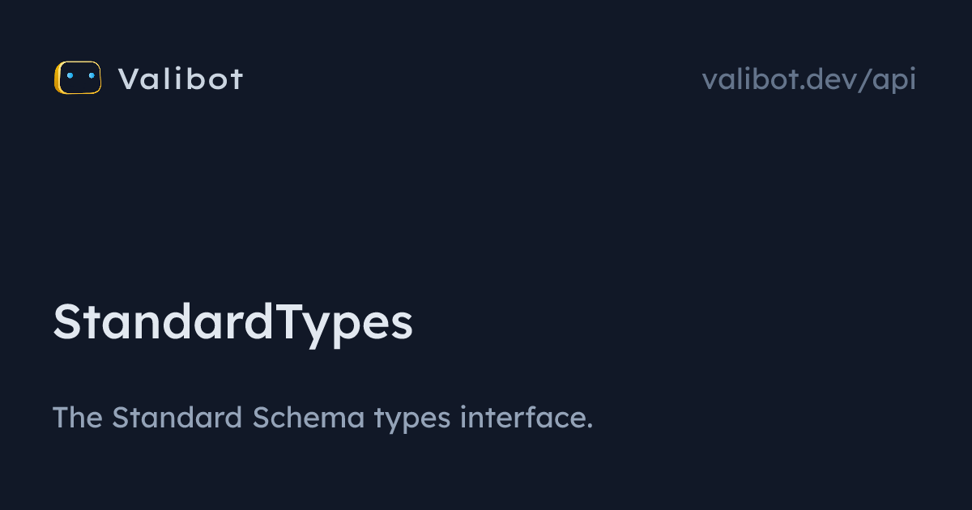Viewport: 972px width, 510px height.
Task: Open the valibot.dev/api link
Action: (808, 79)
